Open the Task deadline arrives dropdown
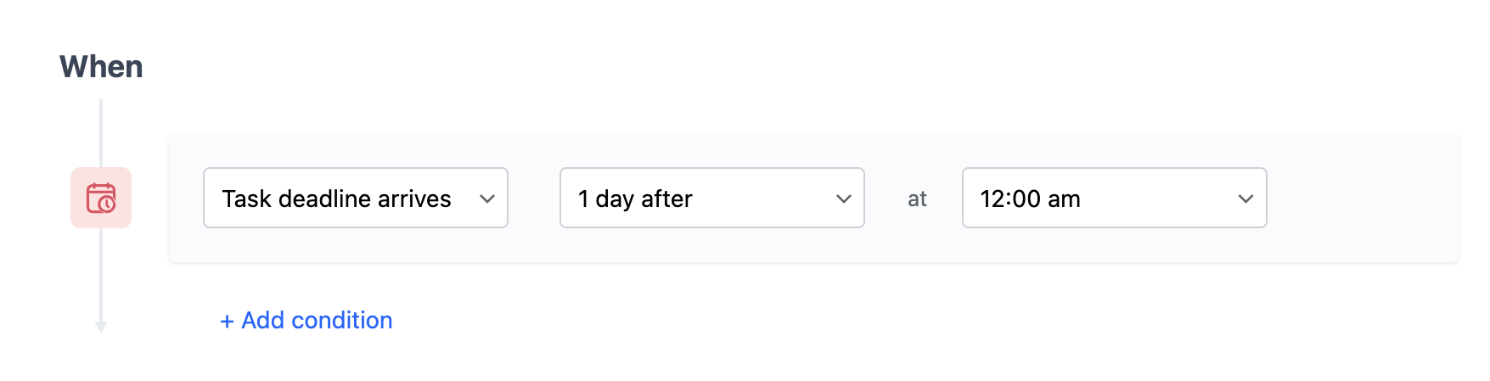 [356, 198]
